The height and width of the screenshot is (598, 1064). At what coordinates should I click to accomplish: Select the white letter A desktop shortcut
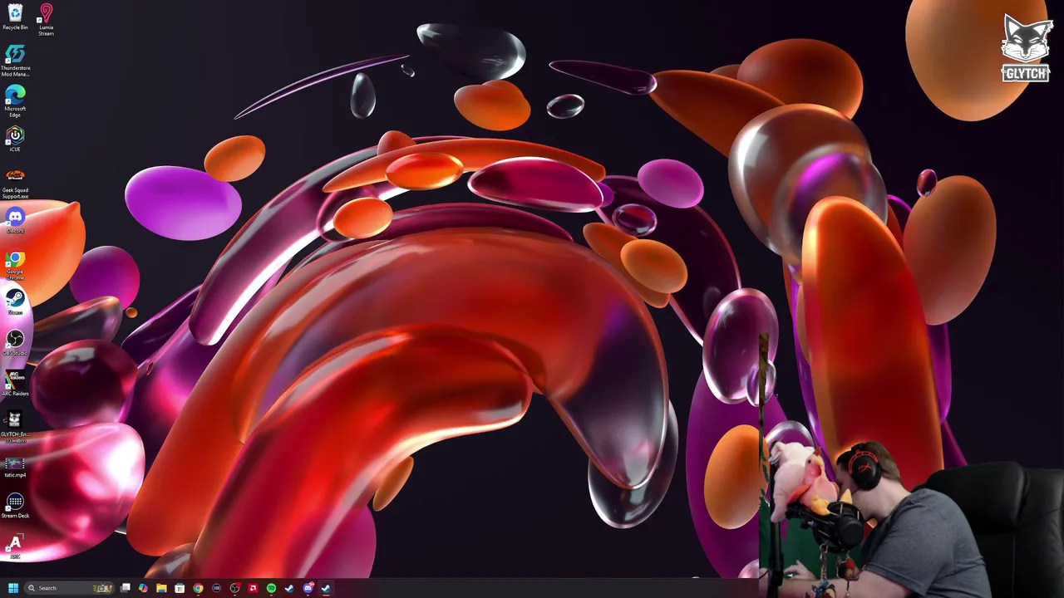tap(15, 546)
